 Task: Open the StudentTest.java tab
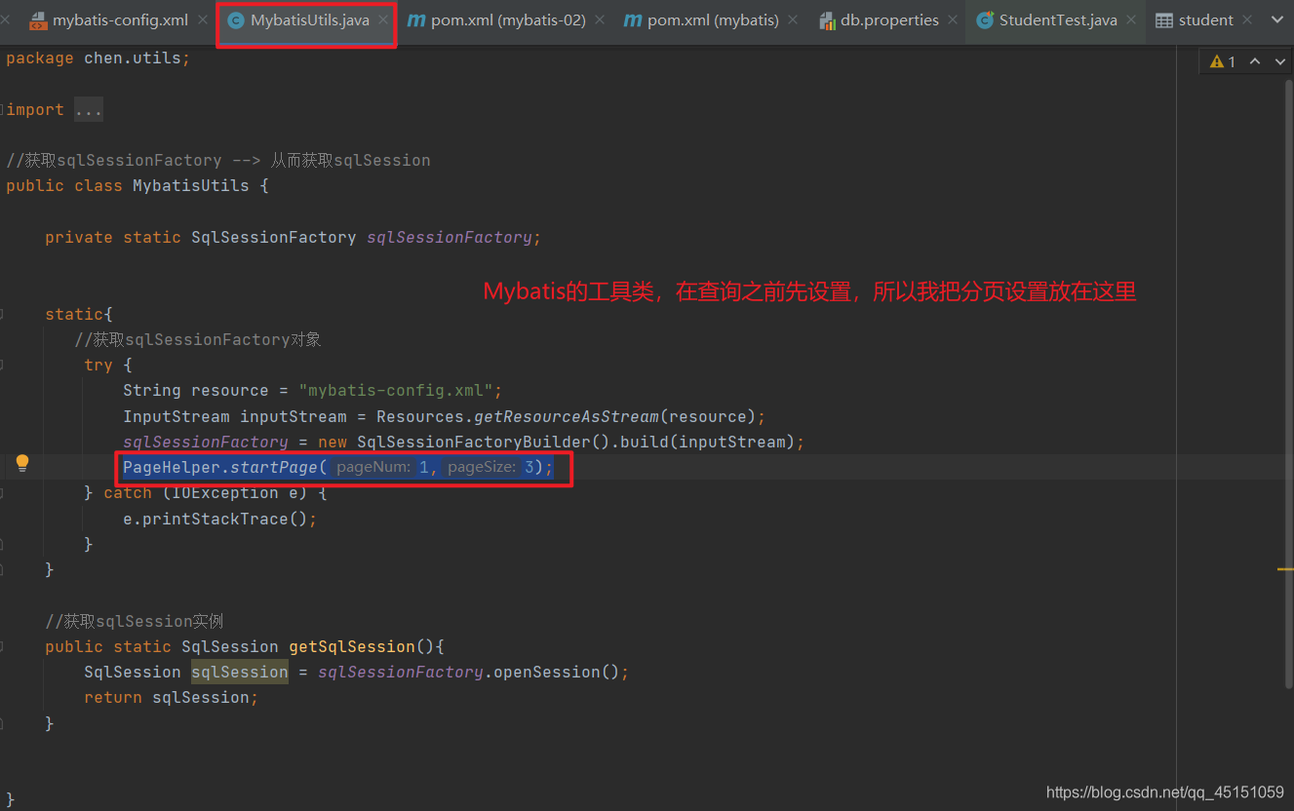point(1058,20)
